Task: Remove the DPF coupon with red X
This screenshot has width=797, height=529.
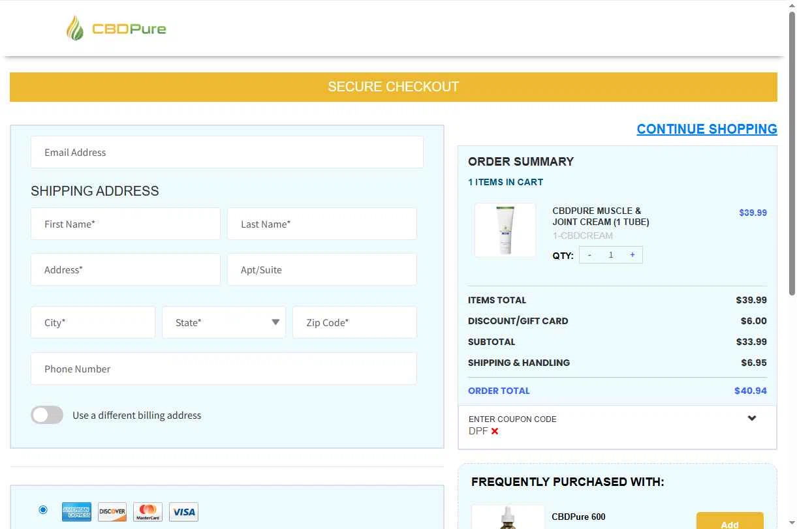Action: [495, 431]
